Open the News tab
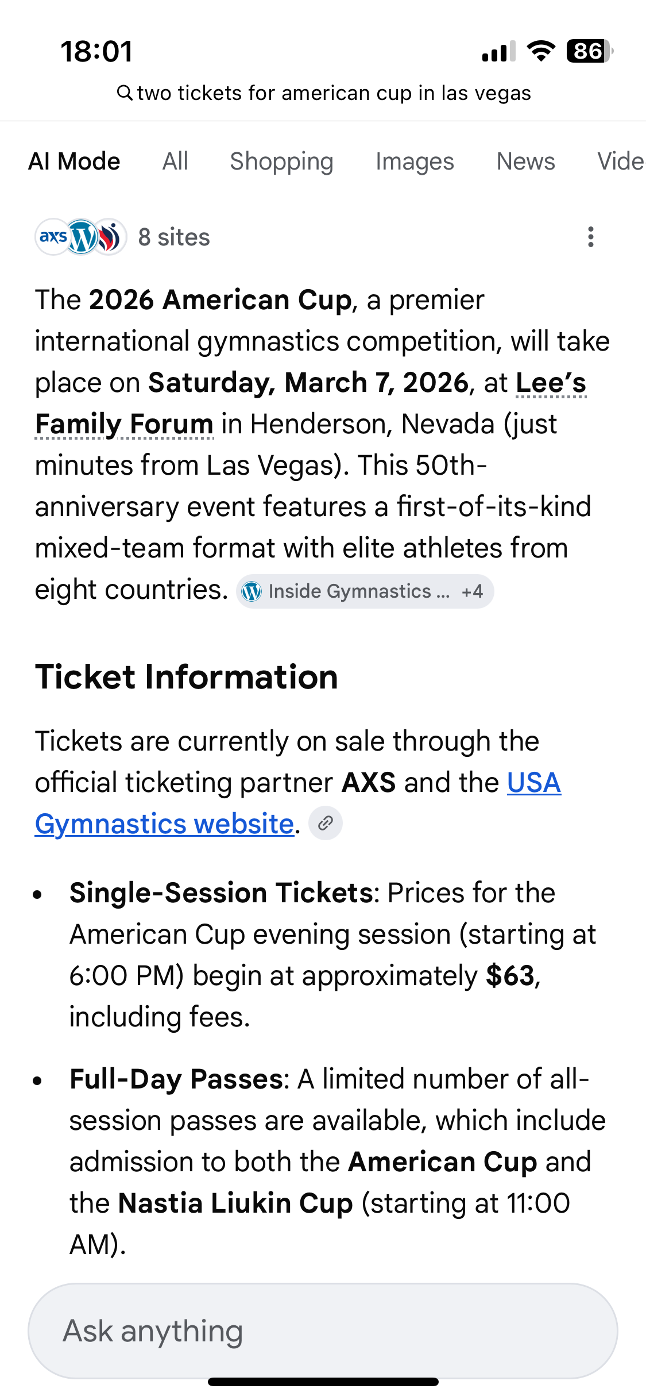This screenshot has width=646, height=1400. (x=525, y=161)
